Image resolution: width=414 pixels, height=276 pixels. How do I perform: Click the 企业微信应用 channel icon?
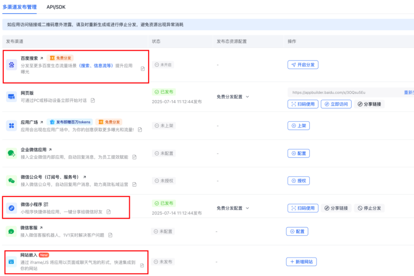coord(11,153)
